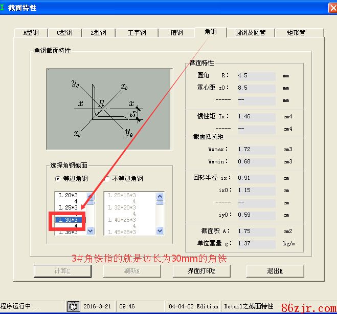337x314 pixels.
Task: Click the clock icon in status bar
Action: pyautogui.click(x=73, y=306)
